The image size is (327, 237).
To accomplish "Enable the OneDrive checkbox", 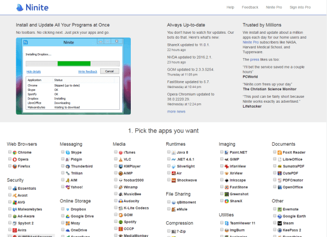I will [x=63, y=230].
